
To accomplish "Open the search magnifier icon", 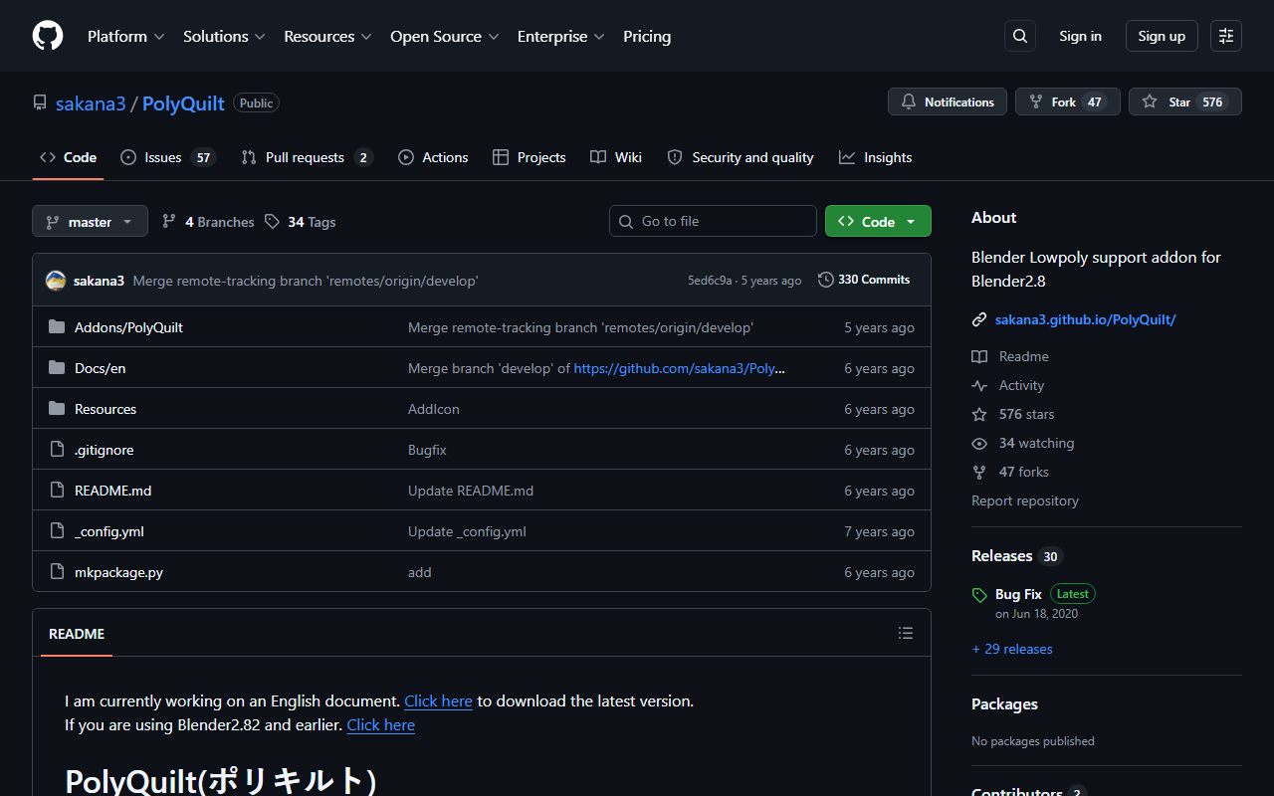I will point(1020,36).
